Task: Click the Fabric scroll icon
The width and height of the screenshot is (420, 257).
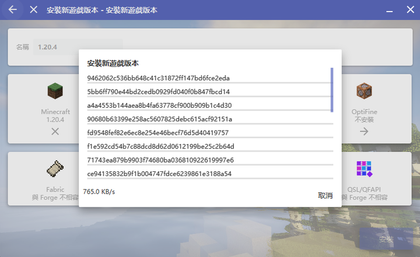Action: point(55,168)
